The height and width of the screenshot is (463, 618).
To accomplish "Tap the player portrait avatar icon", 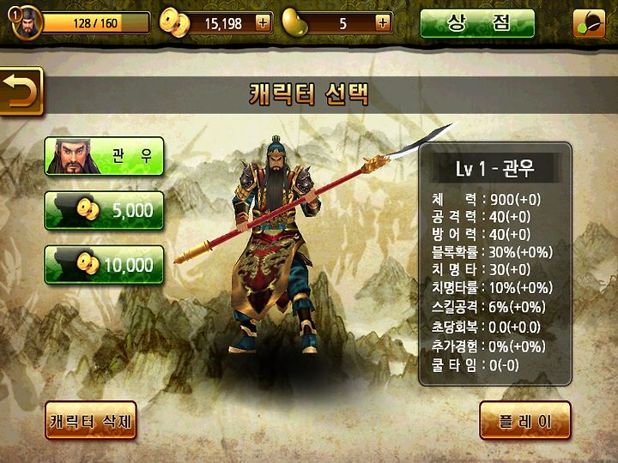I will (26, 23).
